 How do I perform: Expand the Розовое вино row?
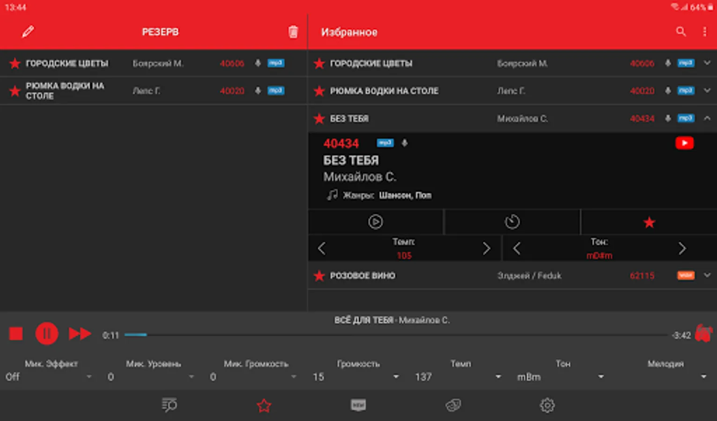pyautogui.click(x=707, y=276)
